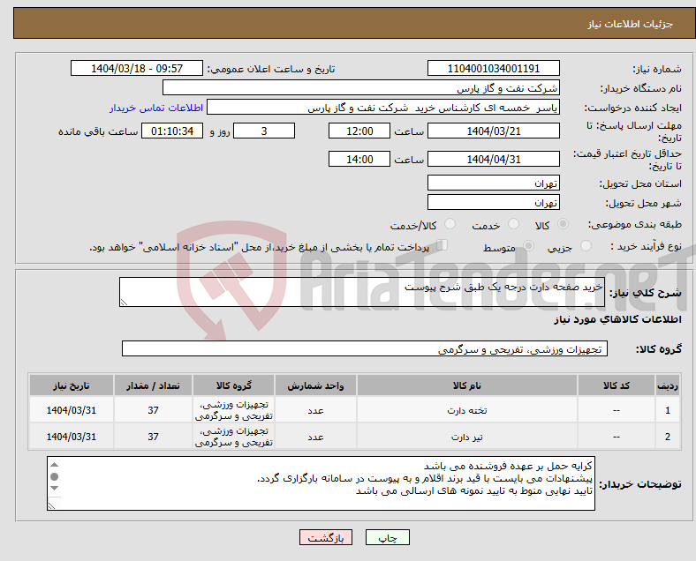The image size is (696, 561).
Task: Click row number 1 cell
Action: (x=667, y=410)
